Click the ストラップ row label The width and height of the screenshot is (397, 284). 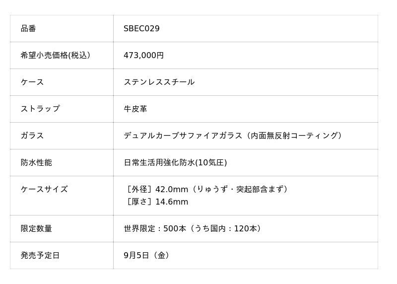pyautogui.click(x=40, y=109)
